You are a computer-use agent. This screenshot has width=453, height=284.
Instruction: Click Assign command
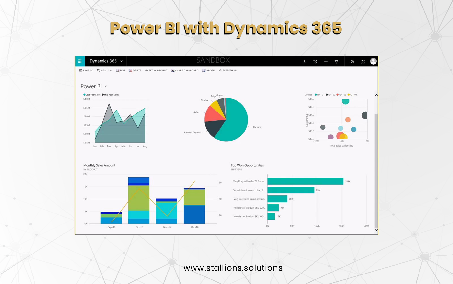click(x=209, y=71)
